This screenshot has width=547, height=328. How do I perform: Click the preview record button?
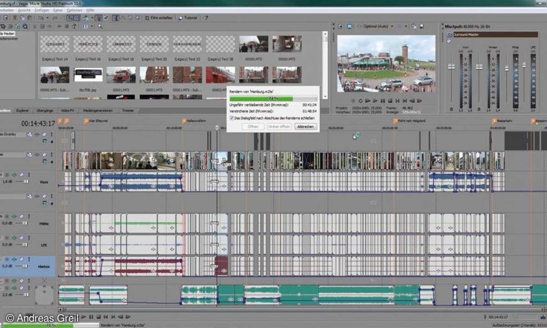354,100
